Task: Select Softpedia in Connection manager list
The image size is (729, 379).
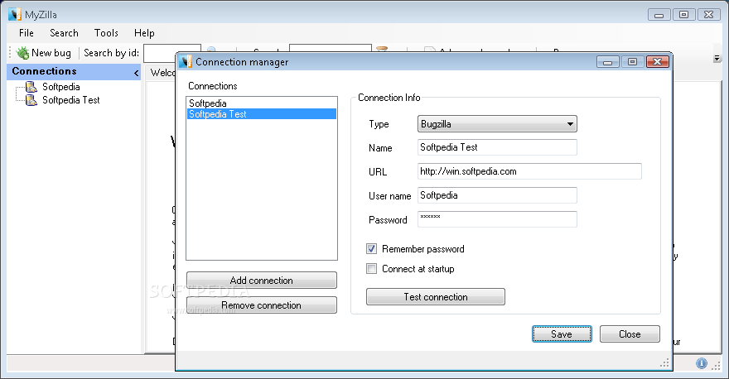Action: (x=261, y=103)
